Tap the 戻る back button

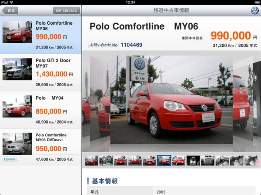click(10, 11)
